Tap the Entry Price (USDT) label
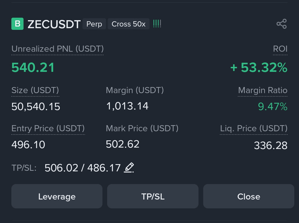This screenshot has width=299, height=223. click(x=48, y=128)
